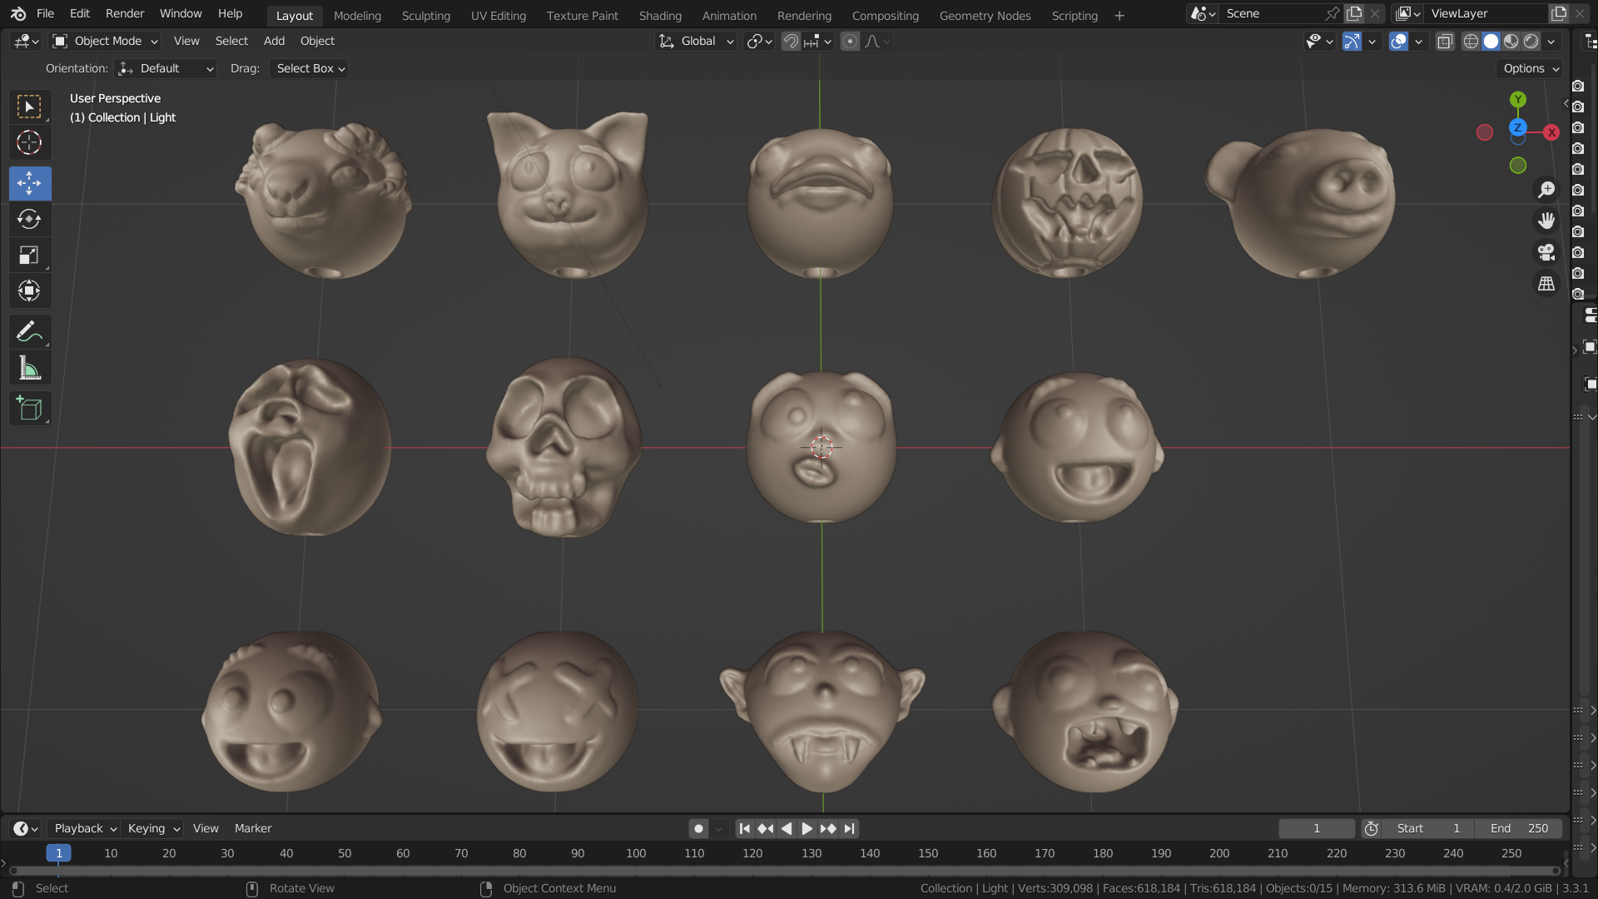Switch to orthographic grid view icon

pos(1546,284)
